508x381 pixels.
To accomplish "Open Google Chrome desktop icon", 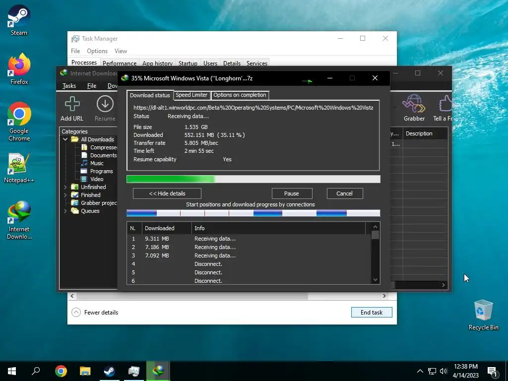I will pos(19,122).
